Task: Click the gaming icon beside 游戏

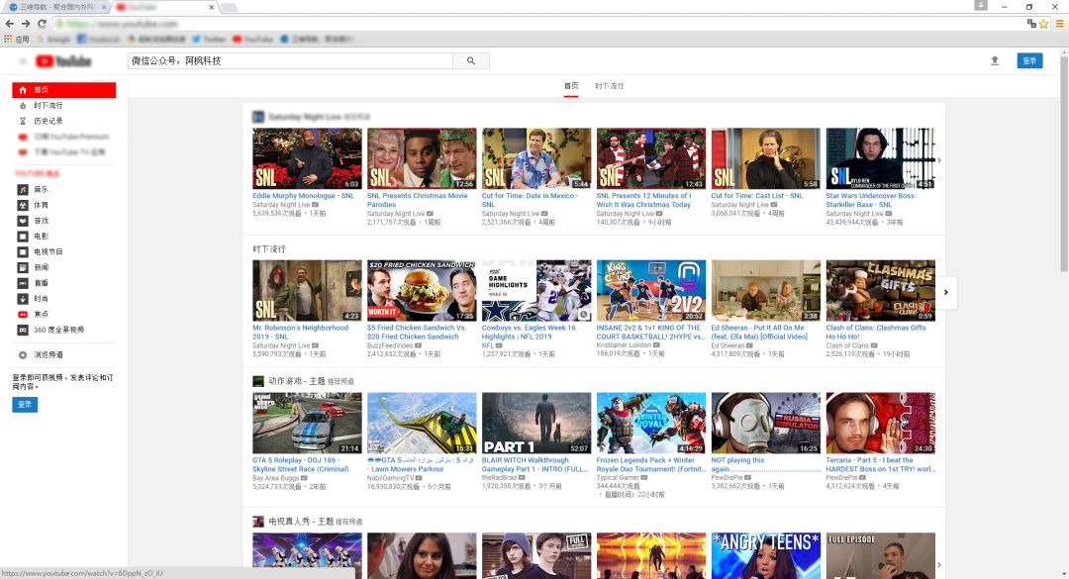Action: (23, 221)
